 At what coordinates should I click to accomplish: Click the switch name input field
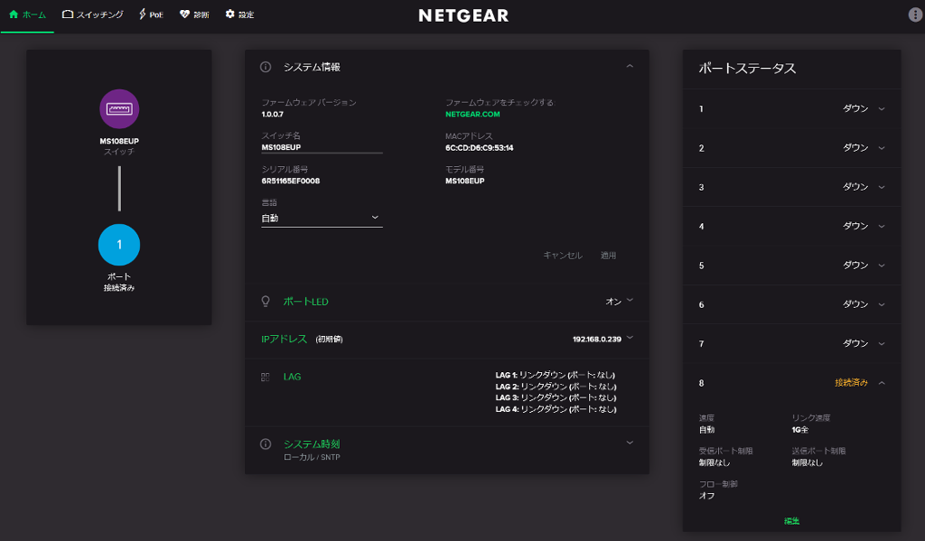322,146
